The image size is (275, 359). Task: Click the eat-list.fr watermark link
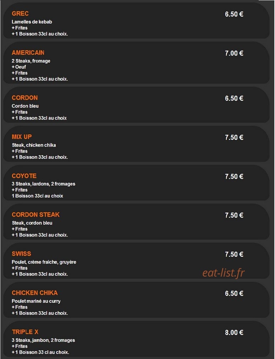pyautogui.click(x=224, y=273)
